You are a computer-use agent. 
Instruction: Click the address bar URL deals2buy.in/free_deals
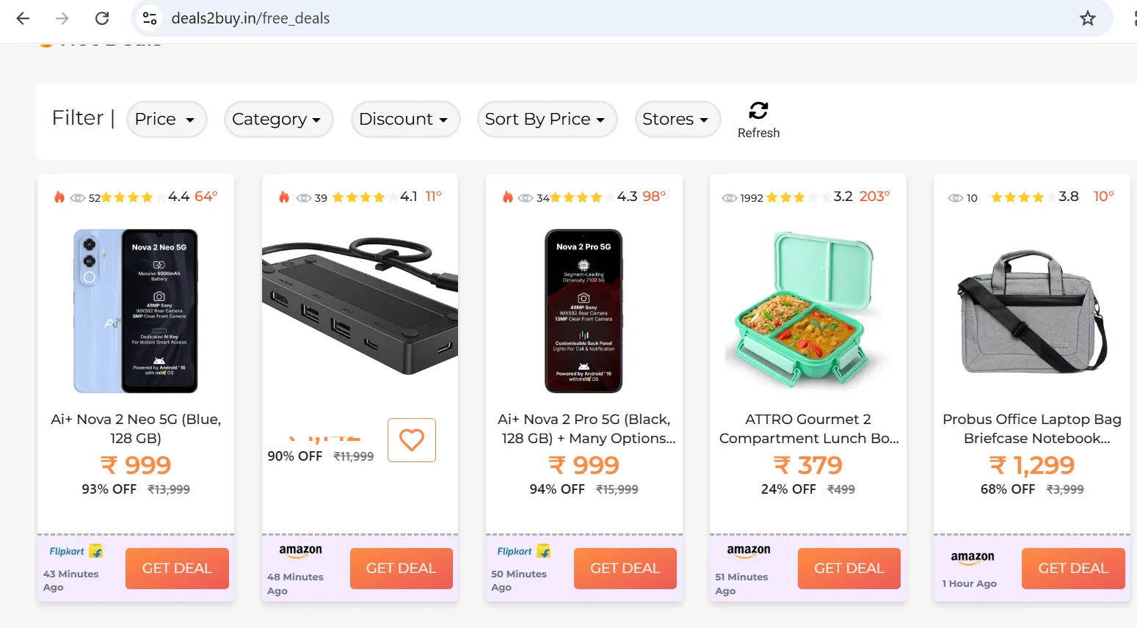click(x=250, y=18)
